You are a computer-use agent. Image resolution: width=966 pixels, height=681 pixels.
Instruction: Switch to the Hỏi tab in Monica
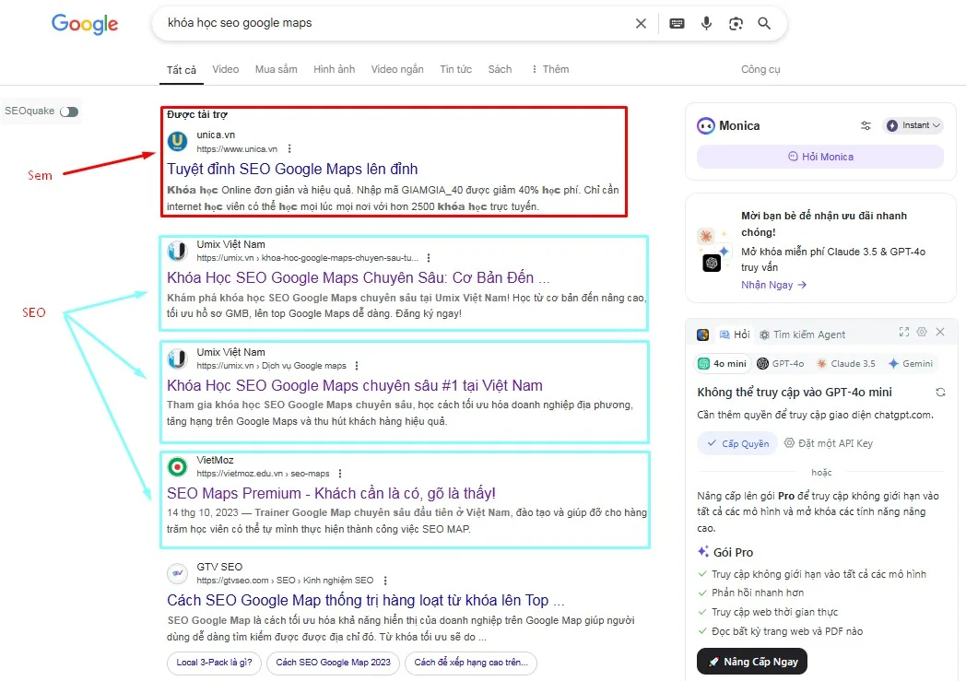coord(735,335)
